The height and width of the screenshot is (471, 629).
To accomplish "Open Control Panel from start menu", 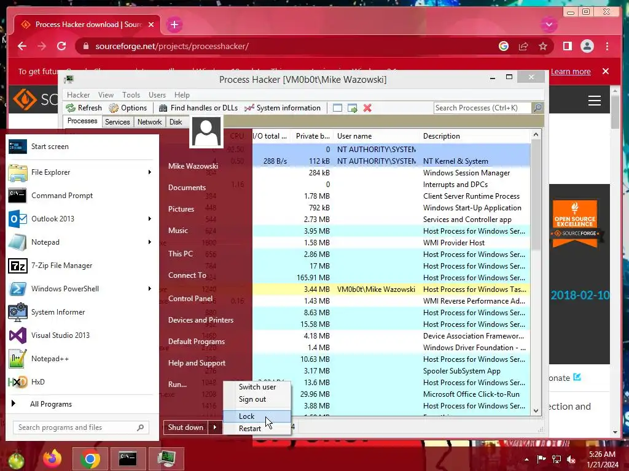I will 190,299.
